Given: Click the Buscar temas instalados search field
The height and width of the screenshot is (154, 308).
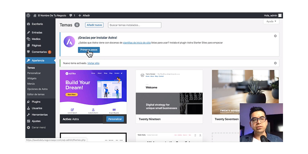Looking at the screenshot, I should [134, 25].
